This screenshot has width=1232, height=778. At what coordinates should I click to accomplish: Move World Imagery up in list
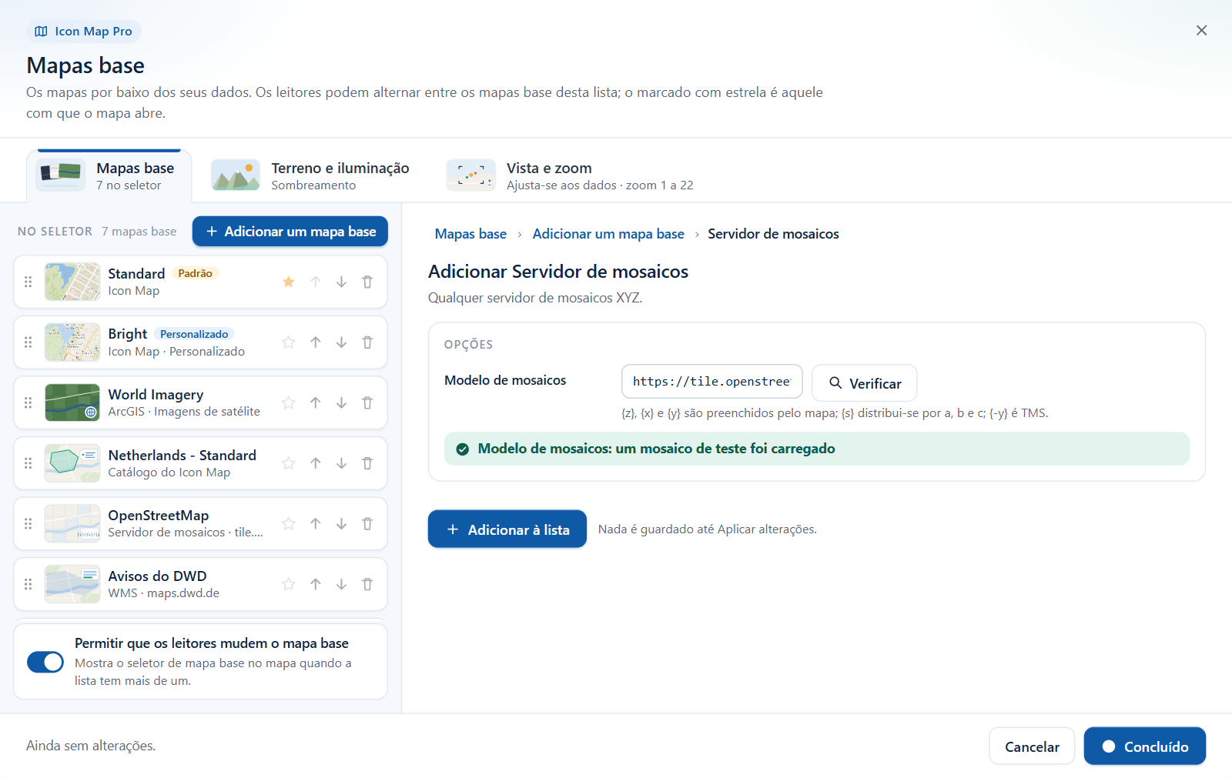pos(316,402)
